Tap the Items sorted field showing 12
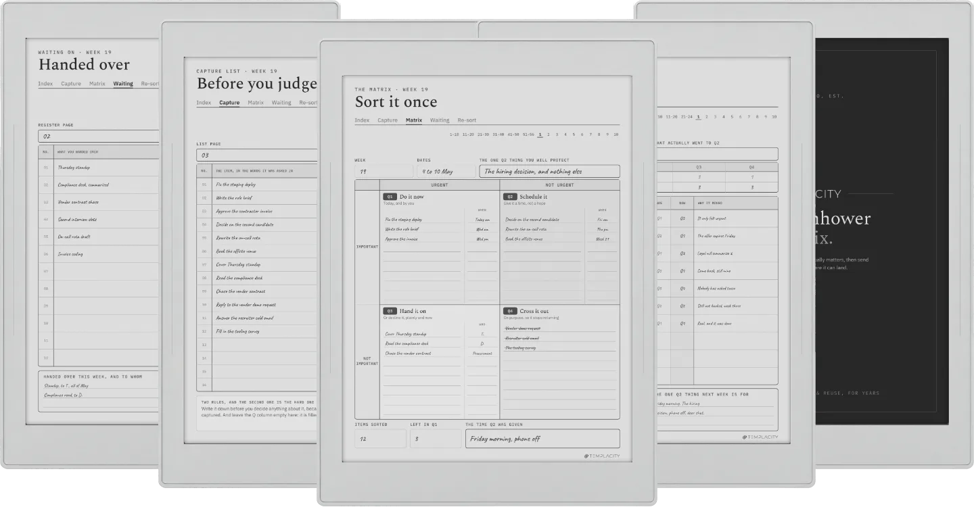 (380, 439)
